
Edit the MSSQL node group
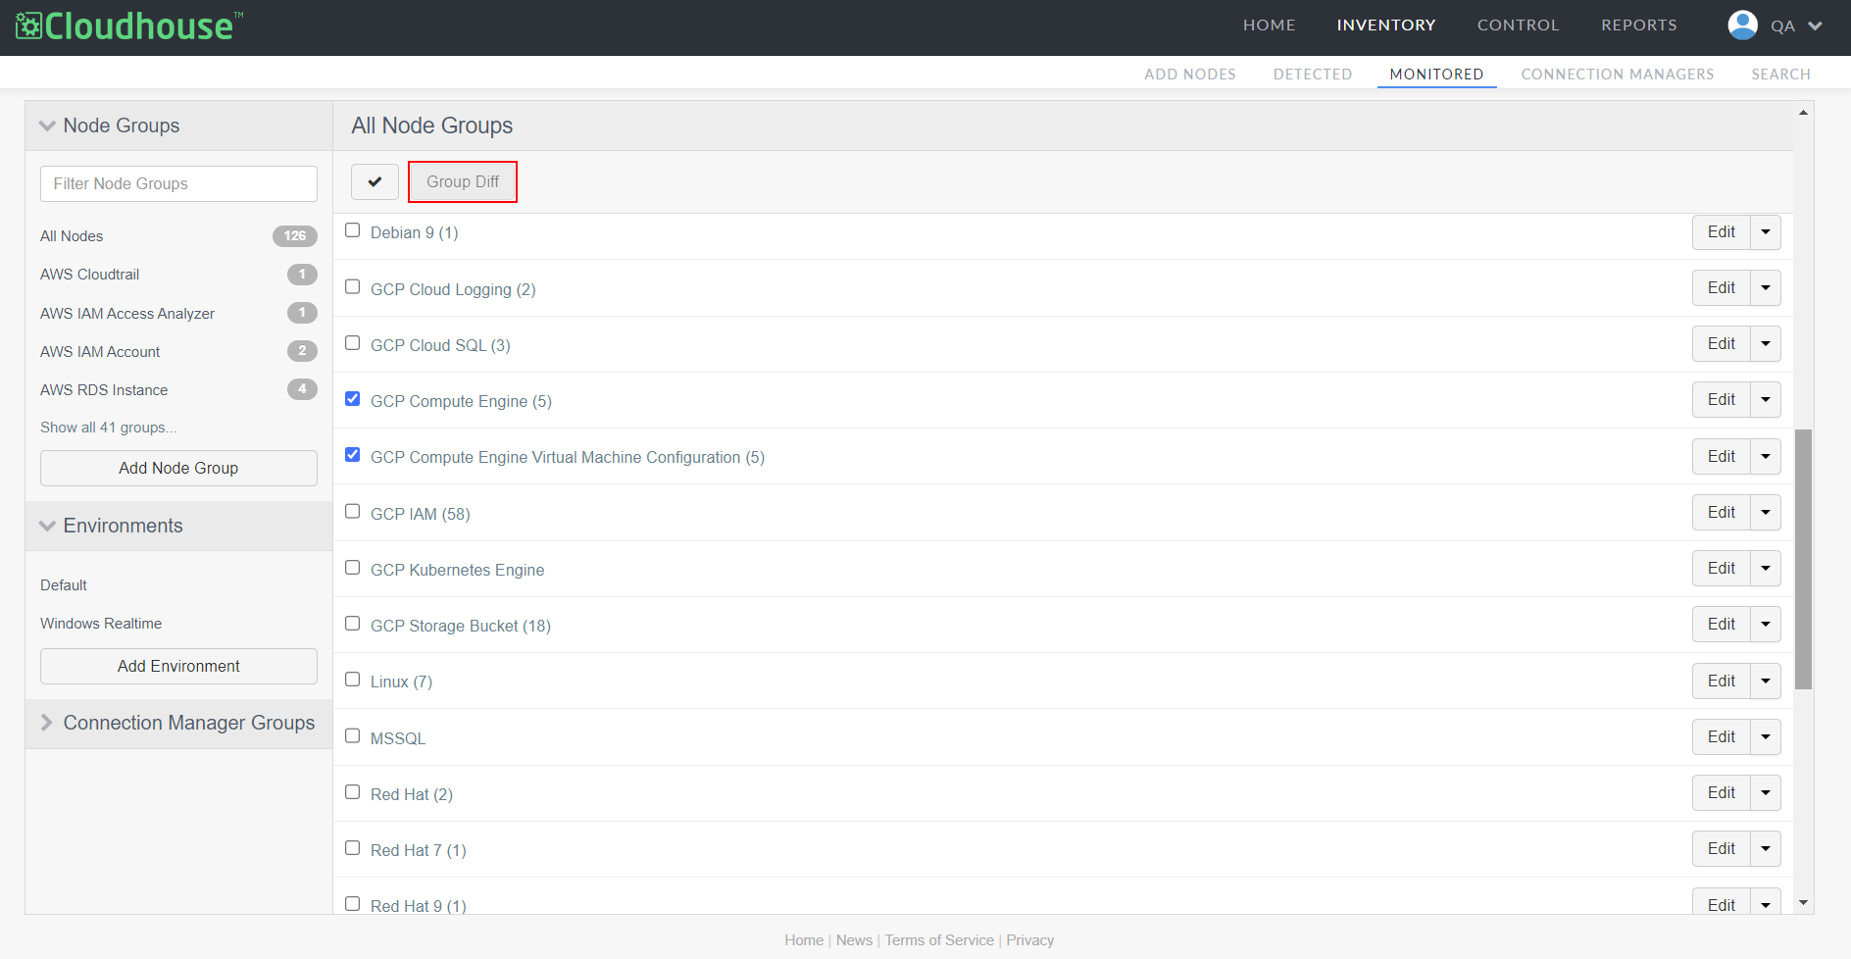click(x=1722, y=737)
